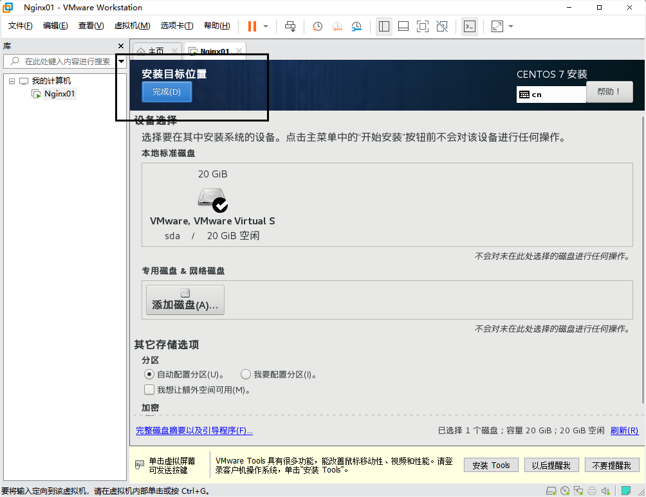Click the installer vertical scrollbar
The height and width of the screenshot is (497, 646).
643,259
